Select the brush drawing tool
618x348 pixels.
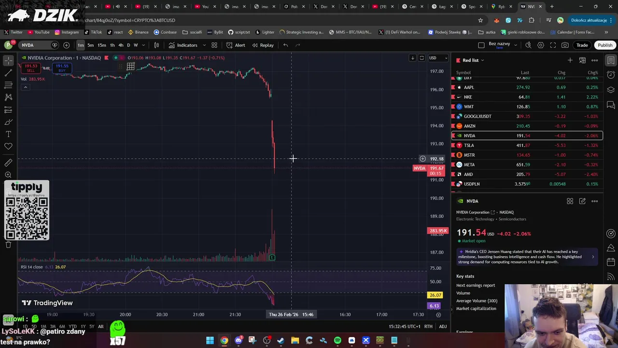point(8,122)
